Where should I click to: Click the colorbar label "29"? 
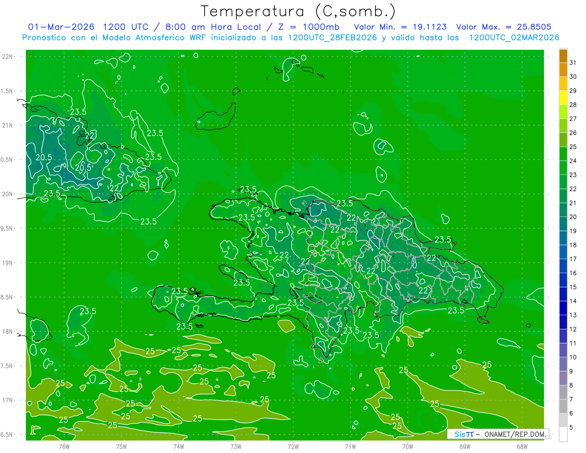[573, 91]
